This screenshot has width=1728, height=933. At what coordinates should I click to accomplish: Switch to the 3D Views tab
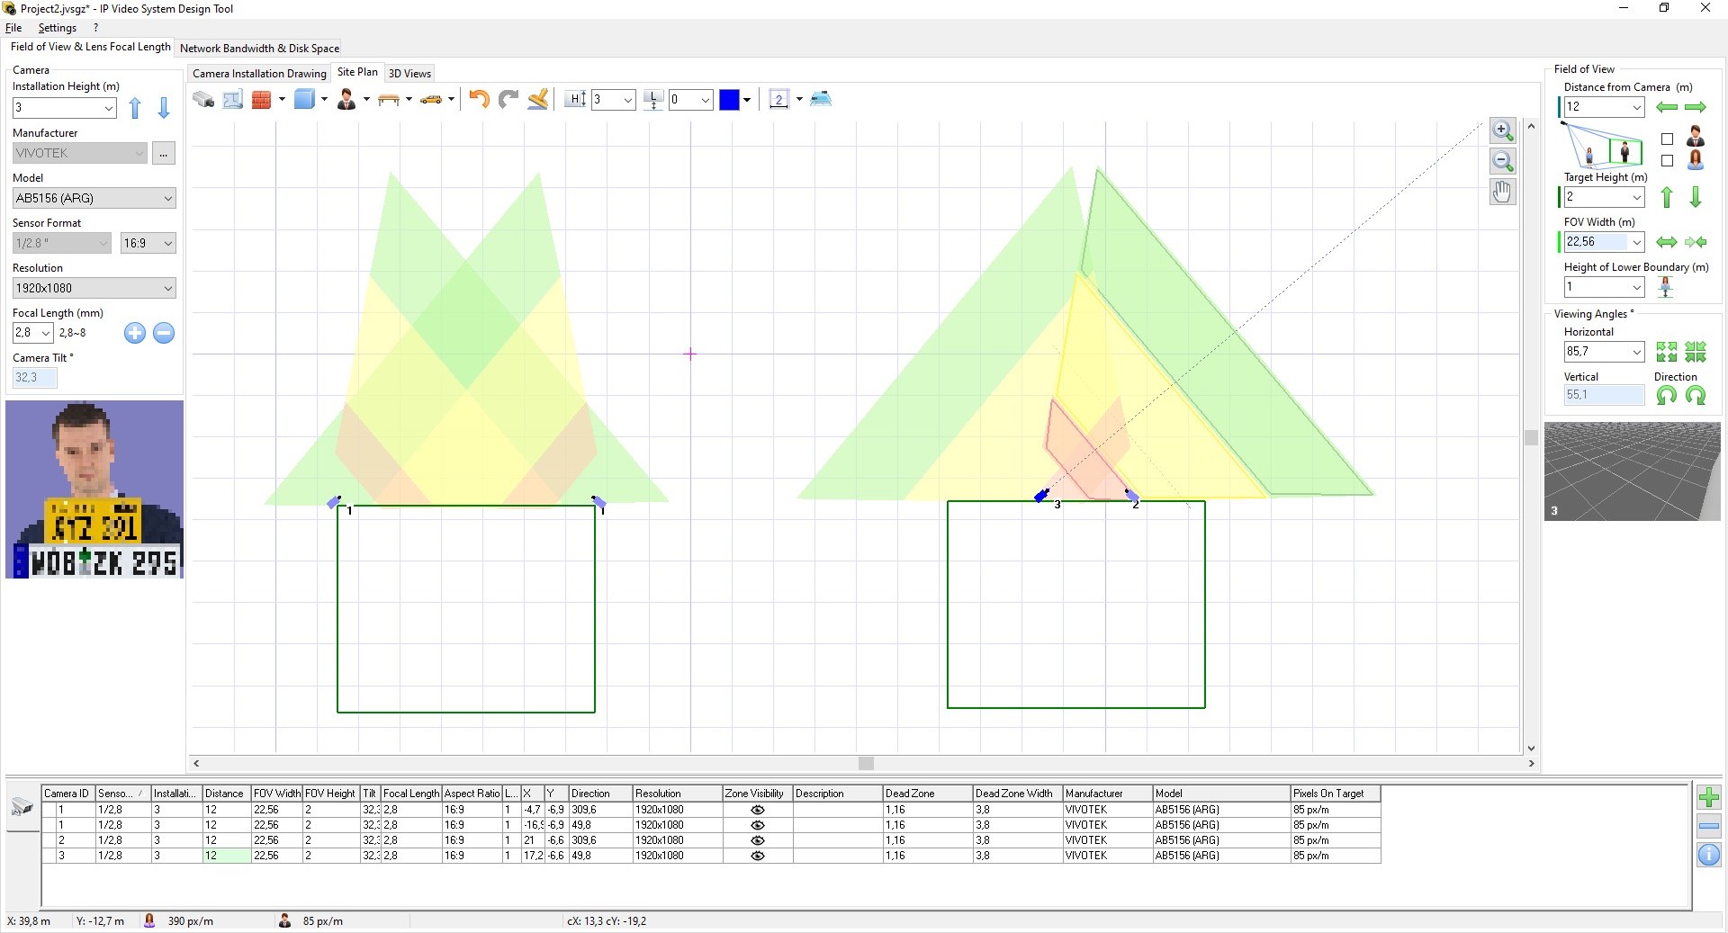409,74
